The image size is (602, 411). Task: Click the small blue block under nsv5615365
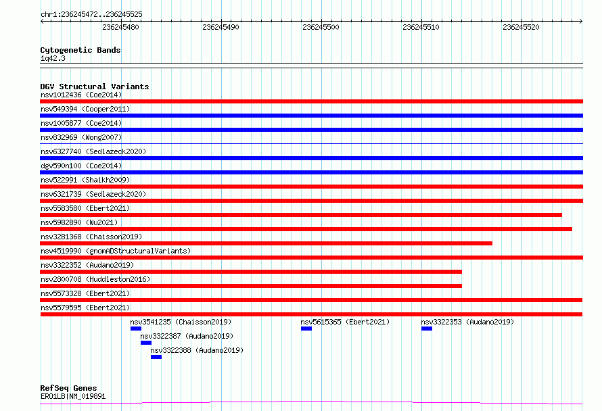(x=306, y=329)
